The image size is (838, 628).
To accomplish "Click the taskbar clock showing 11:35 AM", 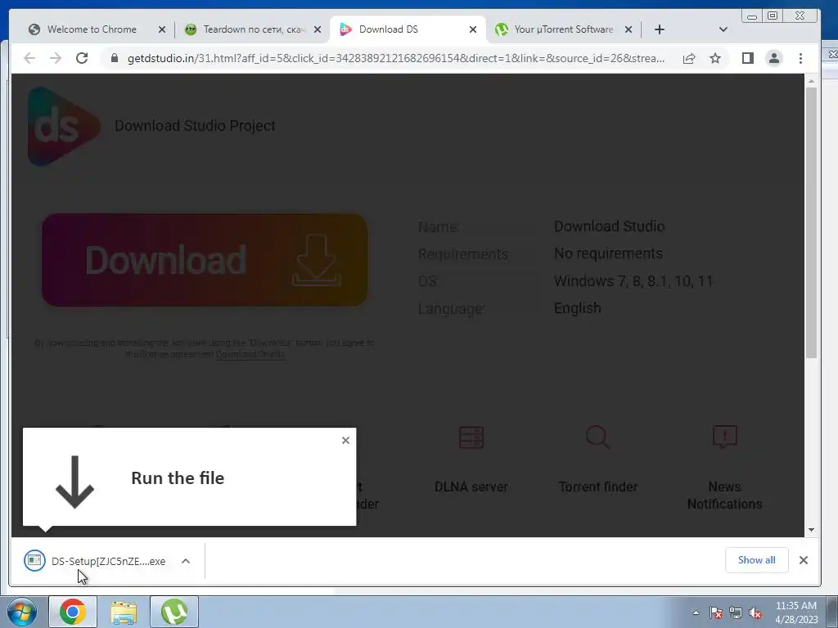I will point(796,612).
